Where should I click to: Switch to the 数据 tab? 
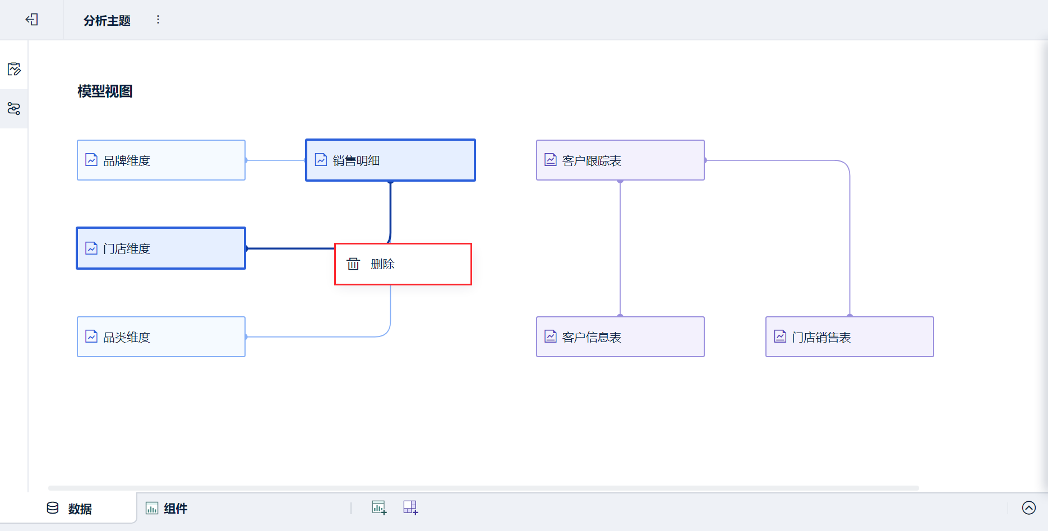coord(80,509)
